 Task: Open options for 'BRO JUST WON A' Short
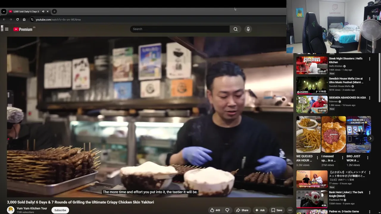point(368,158)
